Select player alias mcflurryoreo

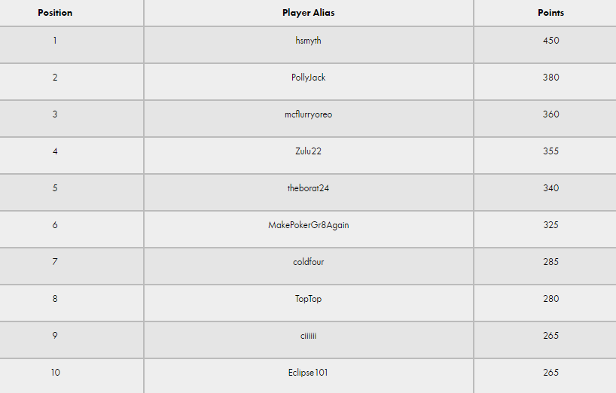tap(309, 114)
